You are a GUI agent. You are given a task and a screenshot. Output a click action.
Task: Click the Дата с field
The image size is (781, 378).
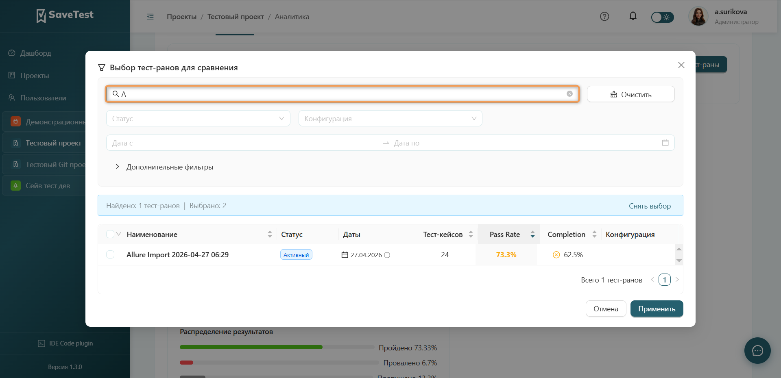tap(244, 143)
